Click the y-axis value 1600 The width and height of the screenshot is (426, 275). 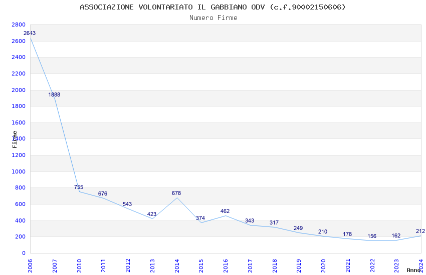click(x=19, y=122)
